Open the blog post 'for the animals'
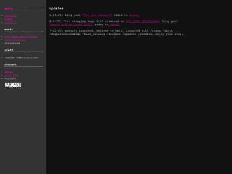This screenshot has width=232, height=174. 97,15
